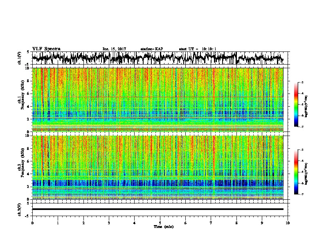Screen dimensions: 324x250
Task: Click time axis tick label "1"
Action: (x=58, y=223)
